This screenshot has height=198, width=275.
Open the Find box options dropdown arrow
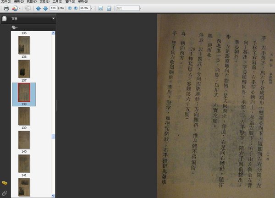pyautogui.click(x=141, y=8)
